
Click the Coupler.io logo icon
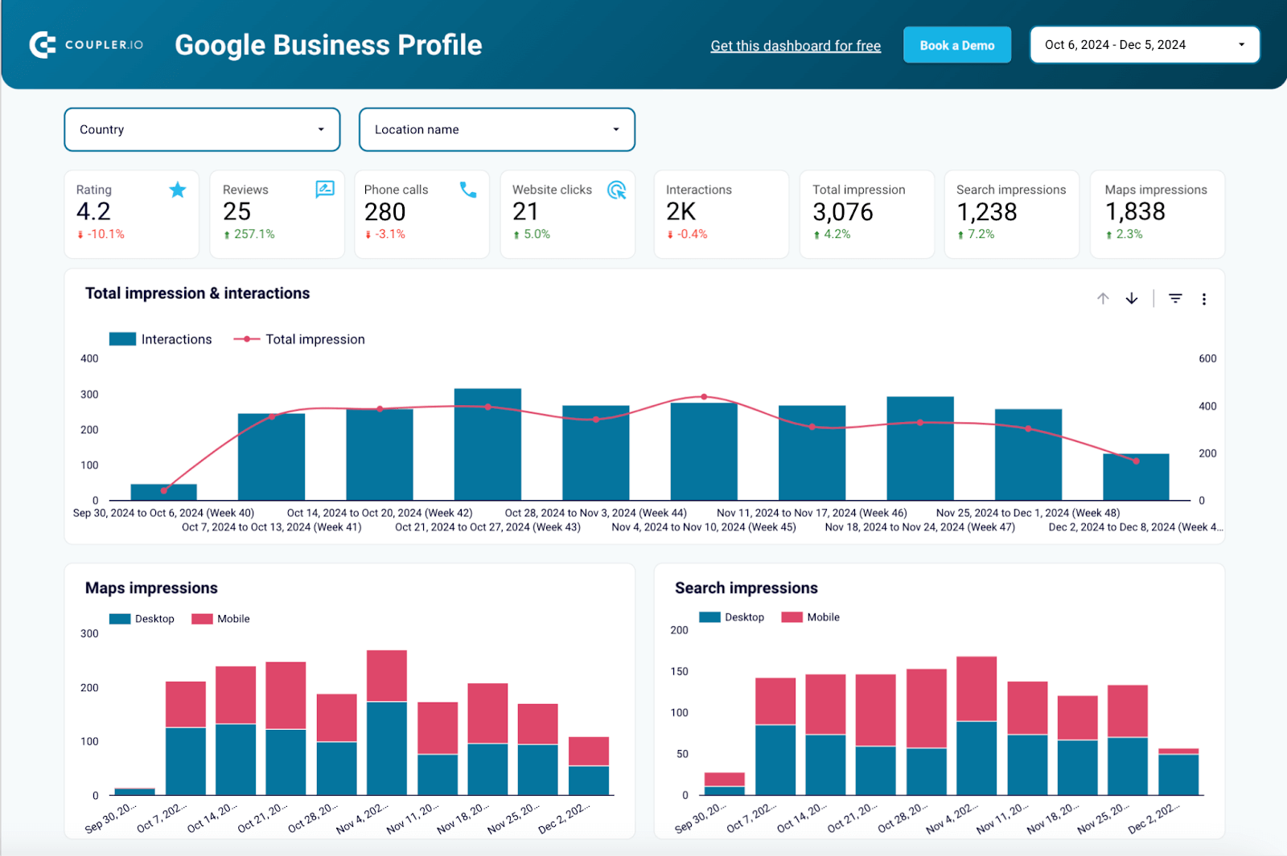43,45
